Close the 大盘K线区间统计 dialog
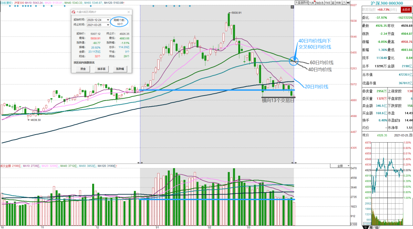This screenshot has height=229, width=413. tap(128, 12)
